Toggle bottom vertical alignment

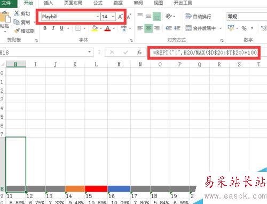pos(156,17)
